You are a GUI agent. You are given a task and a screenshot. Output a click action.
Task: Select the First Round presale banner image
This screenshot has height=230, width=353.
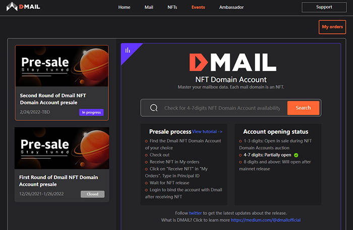[x=62, y=148]
